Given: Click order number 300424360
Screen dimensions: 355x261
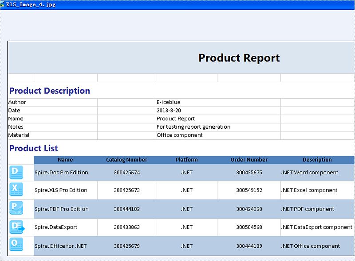Looking at the screenshot, I should [x=249, y=209].
